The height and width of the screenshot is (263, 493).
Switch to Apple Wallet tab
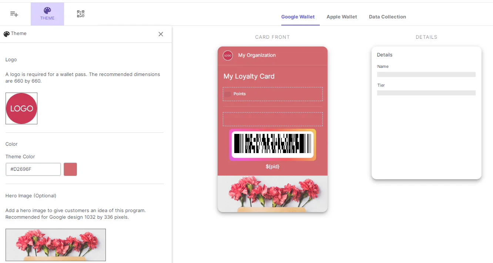tap(342, 17)
